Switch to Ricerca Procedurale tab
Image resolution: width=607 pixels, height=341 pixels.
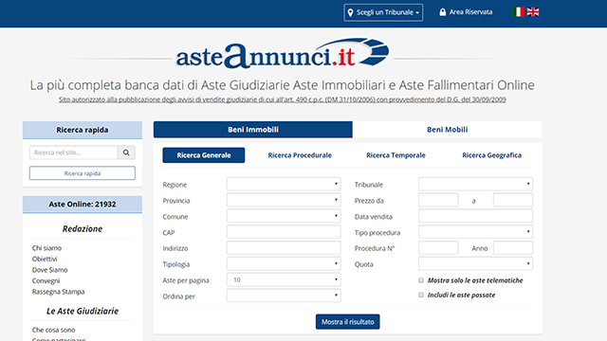[300, 155]
